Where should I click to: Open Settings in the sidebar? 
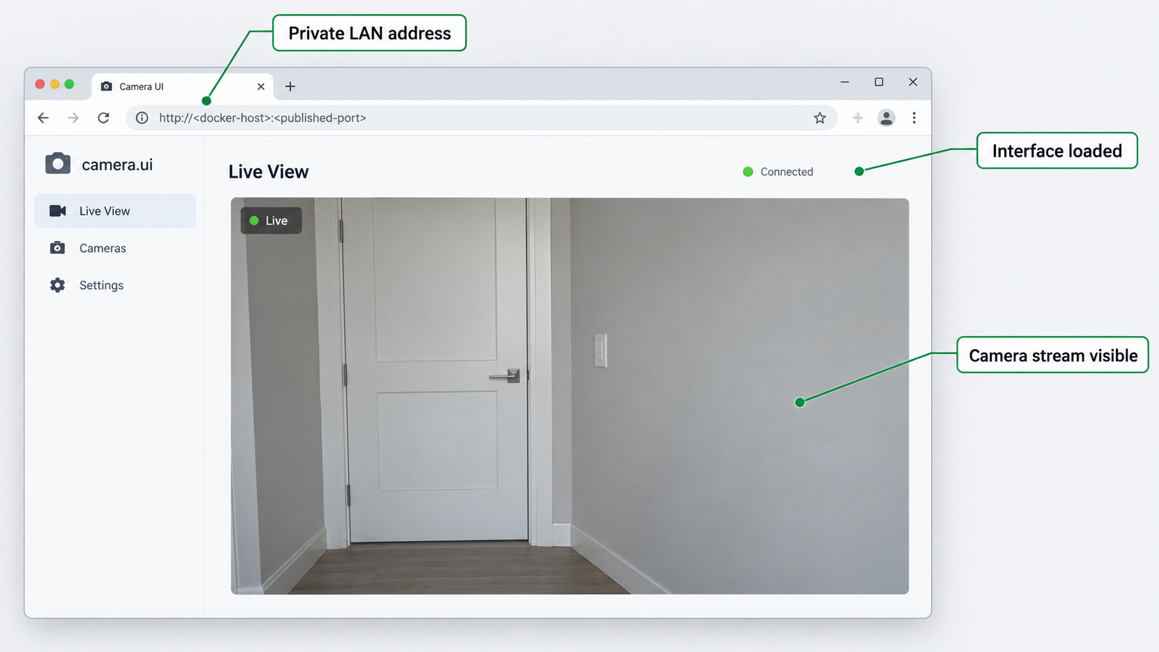pos(115,285)
